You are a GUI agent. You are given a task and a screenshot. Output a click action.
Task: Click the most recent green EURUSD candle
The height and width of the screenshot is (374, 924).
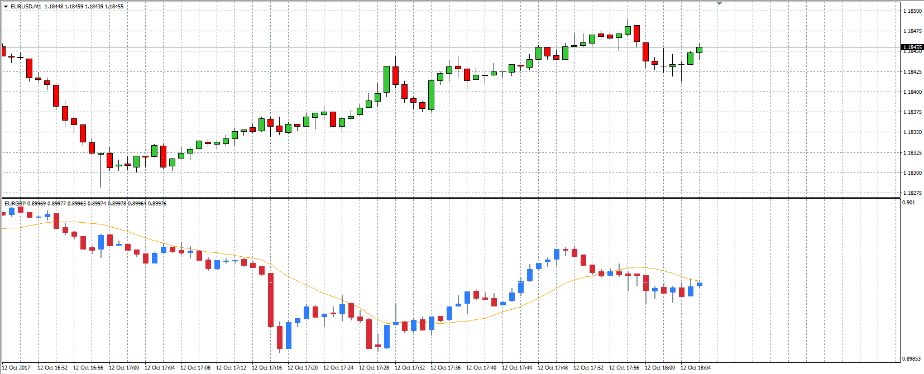(699, 50)
